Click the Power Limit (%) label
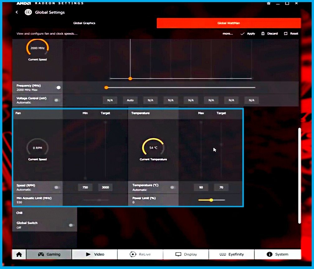 pos(144,198)
